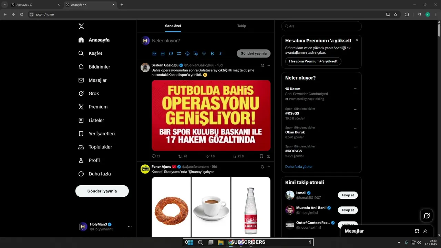Open Mesajlar from the left sidebar
This screenshot has height=248, width=441.
point(93,80)
